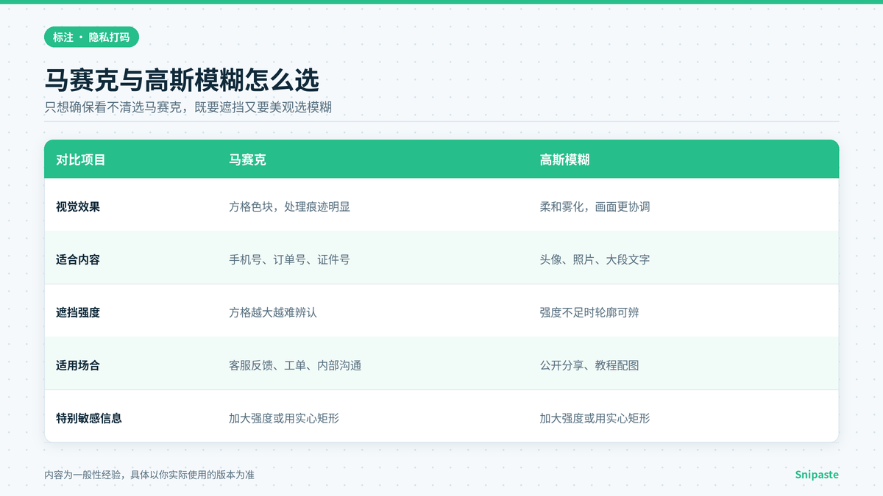Screen dimensions: 883x496
Task: Click the subtitle starting with 只想确保看不清选马赛克
Action: pos(188,107)
